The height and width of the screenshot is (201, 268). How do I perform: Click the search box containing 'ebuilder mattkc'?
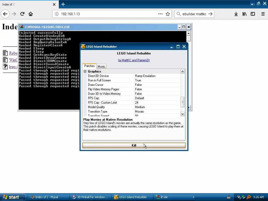(x=194, y=14)
